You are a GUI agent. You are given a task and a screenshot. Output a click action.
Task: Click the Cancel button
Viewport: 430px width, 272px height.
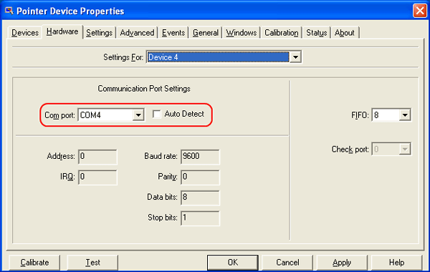(x=287, y=263)
